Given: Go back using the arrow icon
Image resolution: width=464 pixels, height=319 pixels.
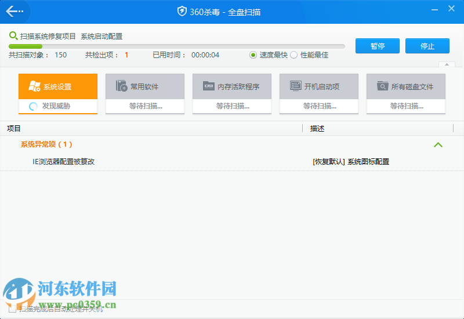Looking at the screenshot, I should (14, 12).
